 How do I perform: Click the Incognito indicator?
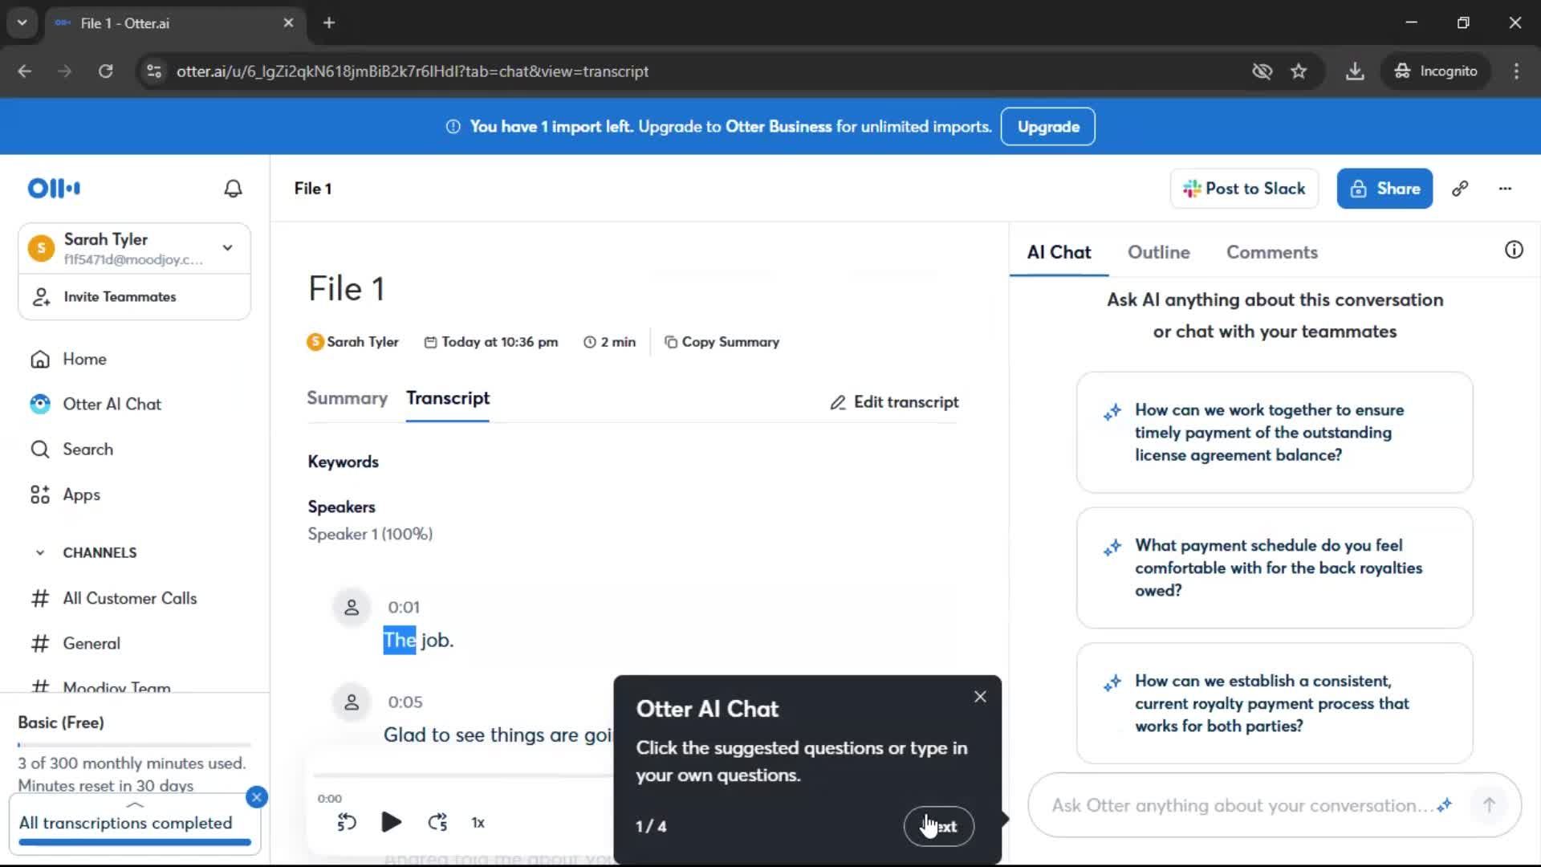[1437, 71]
